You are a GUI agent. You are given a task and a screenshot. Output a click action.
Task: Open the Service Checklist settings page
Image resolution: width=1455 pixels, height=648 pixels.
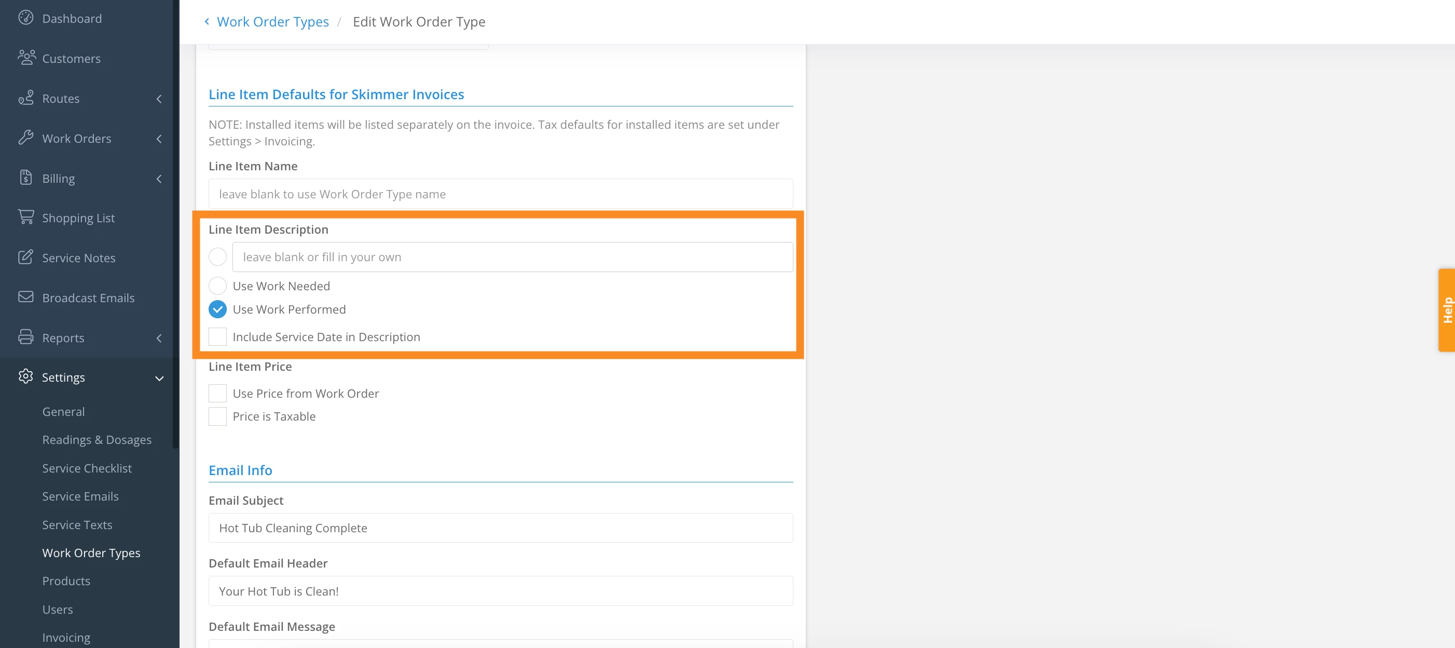click(x=87, y=468)
